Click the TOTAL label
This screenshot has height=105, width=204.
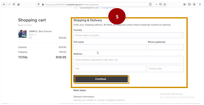pyautogui.click(x=23, y=57)
